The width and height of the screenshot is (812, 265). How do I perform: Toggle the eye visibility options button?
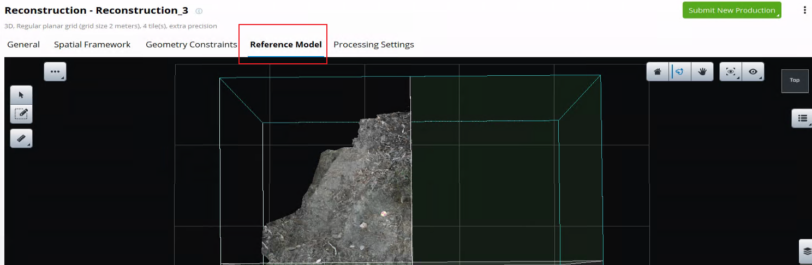tap(753, 72)
